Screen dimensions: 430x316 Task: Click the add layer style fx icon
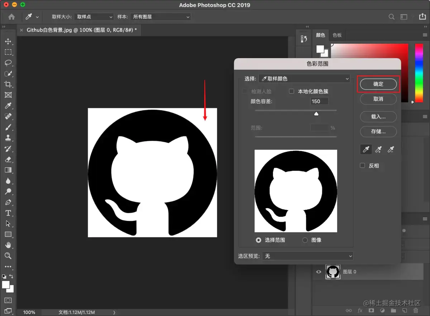pyautogui.click(x=360, y=311)
